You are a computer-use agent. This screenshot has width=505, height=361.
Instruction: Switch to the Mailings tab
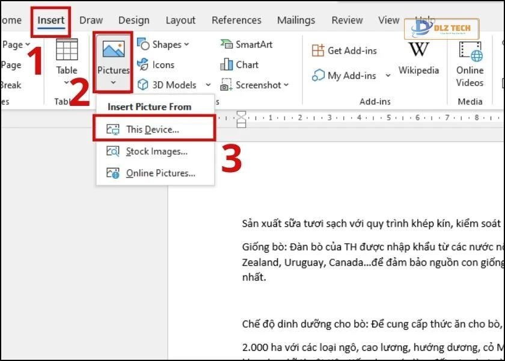coord(296,20)
